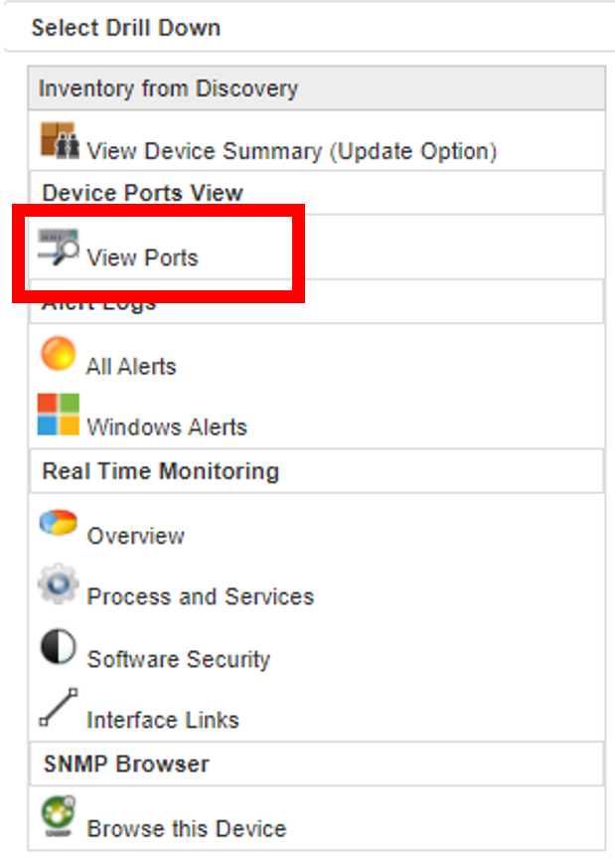Click the View Device Summary inventory icon
This screenshot has width=615, height=859.
pos(60,140)
